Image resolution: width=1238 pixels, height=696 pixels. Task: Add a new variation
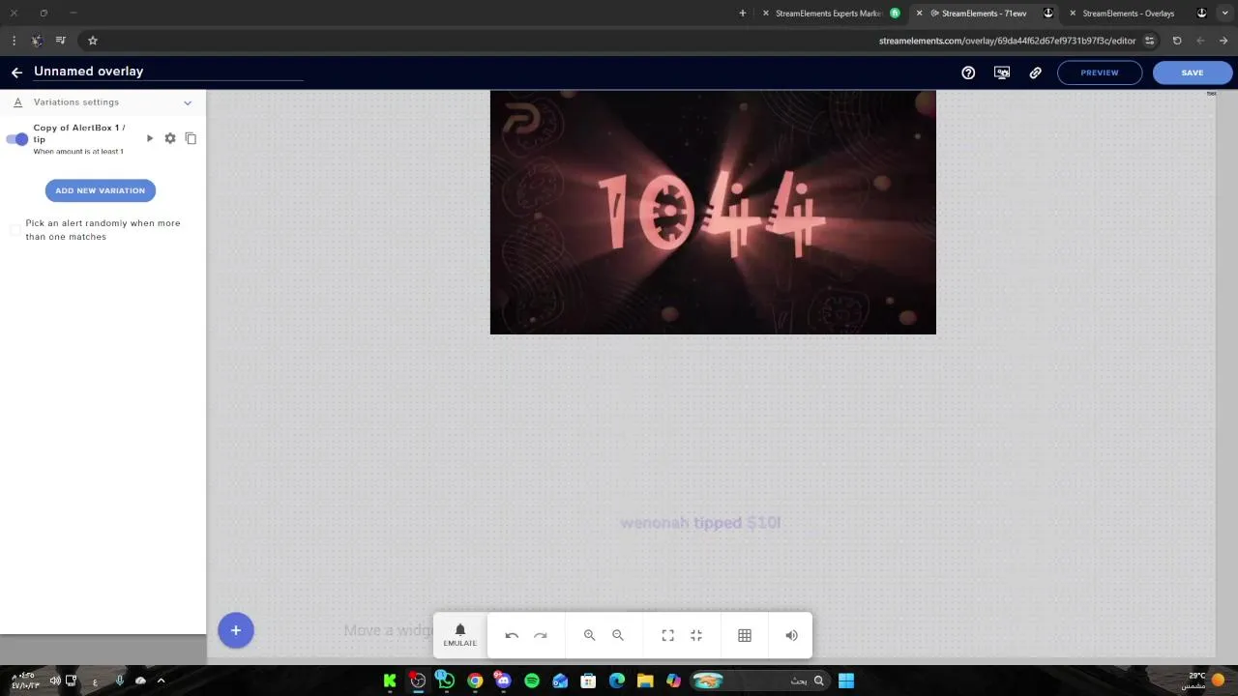coord(101,190)
